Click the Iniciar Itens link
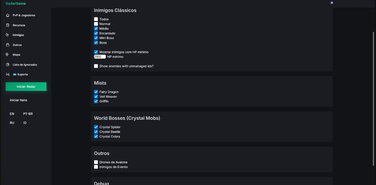 click(18, 100)
